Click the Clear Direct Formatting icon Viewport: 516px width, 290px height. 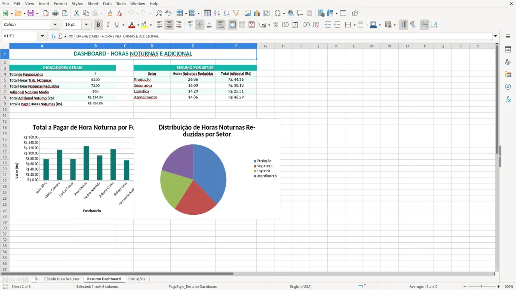[120, 13]
